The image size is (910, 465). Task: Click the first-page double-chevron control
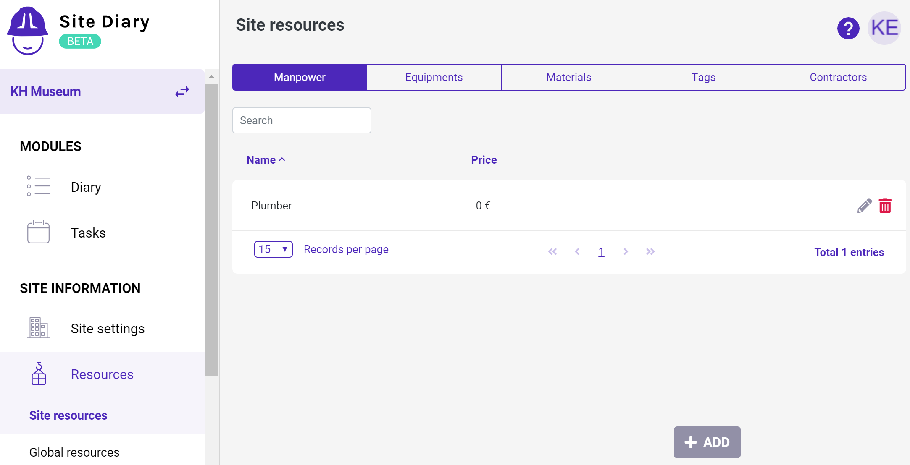tap(552, 251)
